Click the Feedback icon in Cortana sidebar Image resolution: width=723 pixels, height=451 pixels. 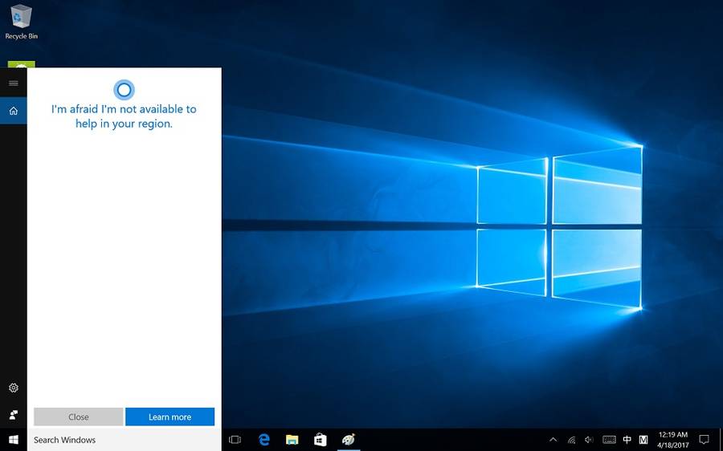pyautogui.click(x=13, y=415)
